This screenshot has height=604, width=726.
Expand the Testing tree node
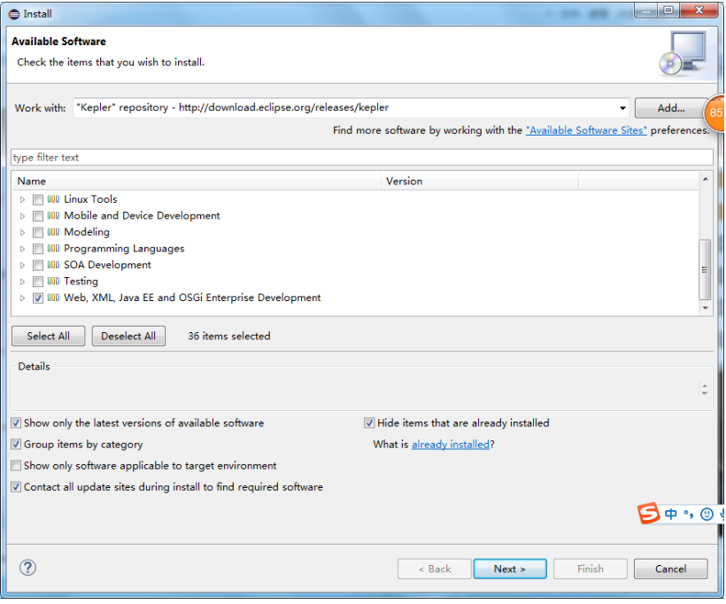tap(22, 282)
